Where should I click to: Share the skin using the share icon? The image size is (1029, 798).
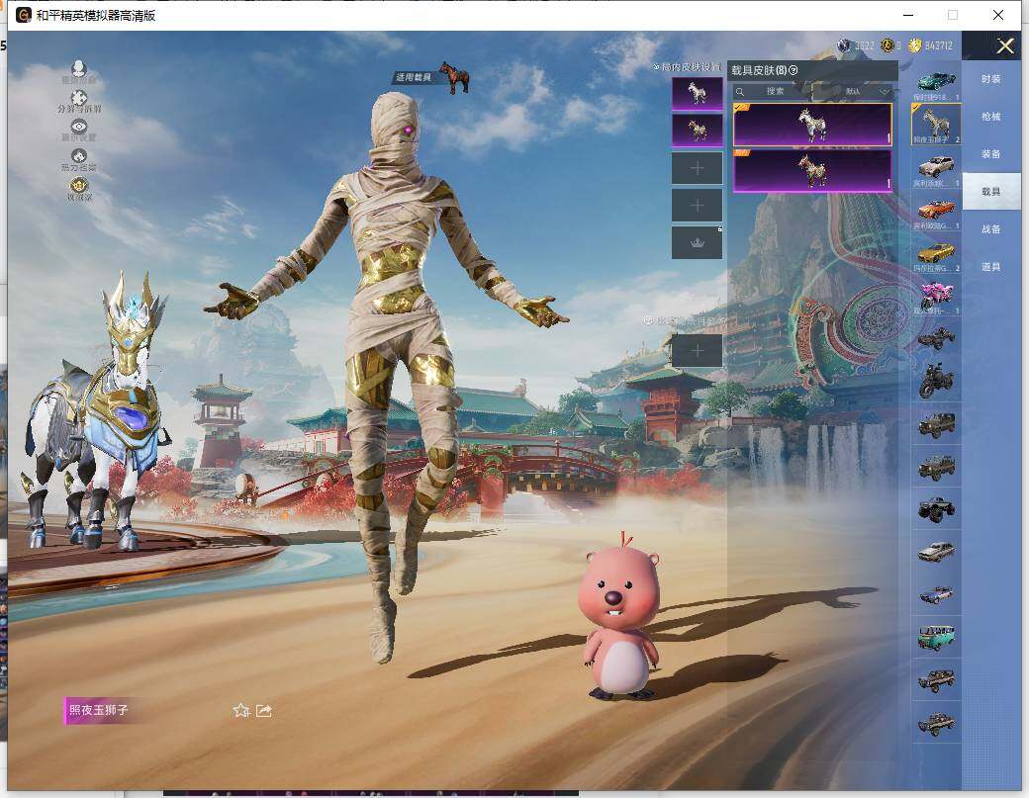pos(264,711)
